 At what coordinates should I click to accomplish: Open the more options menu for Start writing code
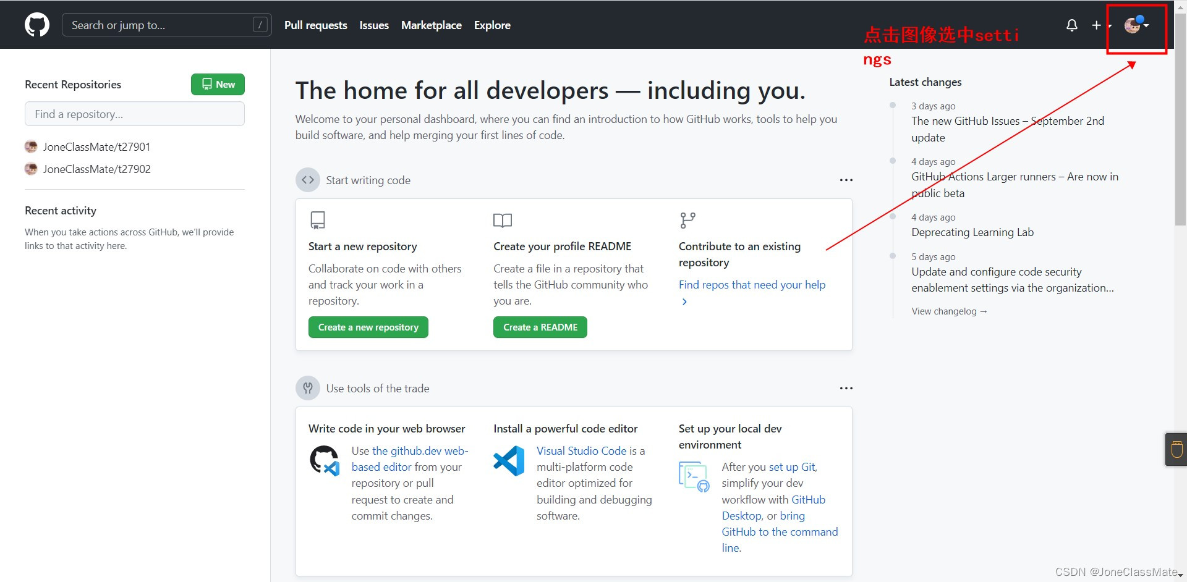tap(846, 180)
